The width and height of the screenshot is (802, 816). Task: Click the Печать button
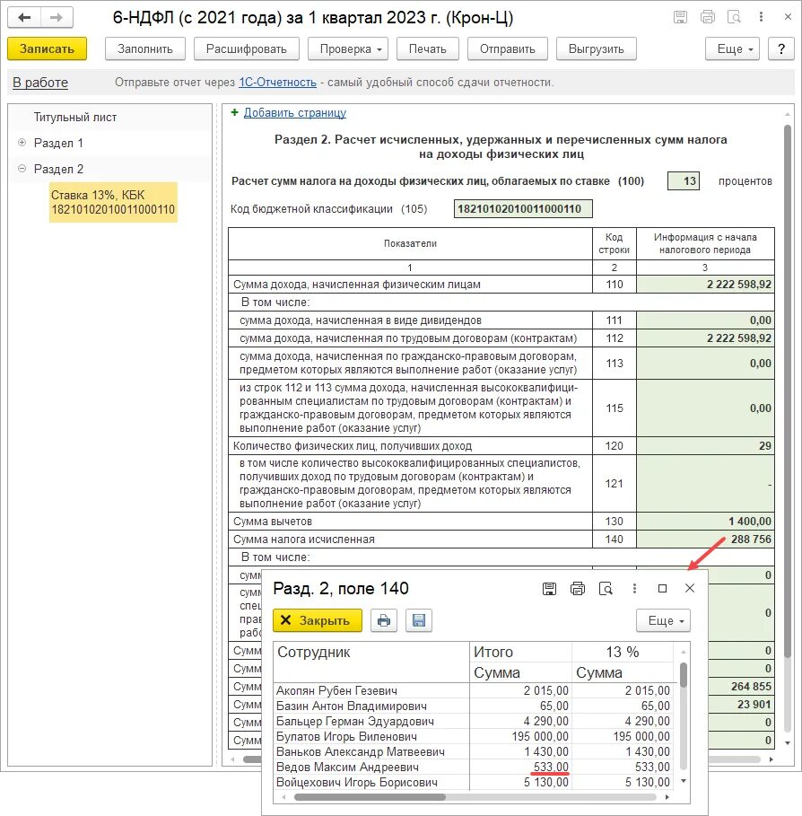click(428, 48)
